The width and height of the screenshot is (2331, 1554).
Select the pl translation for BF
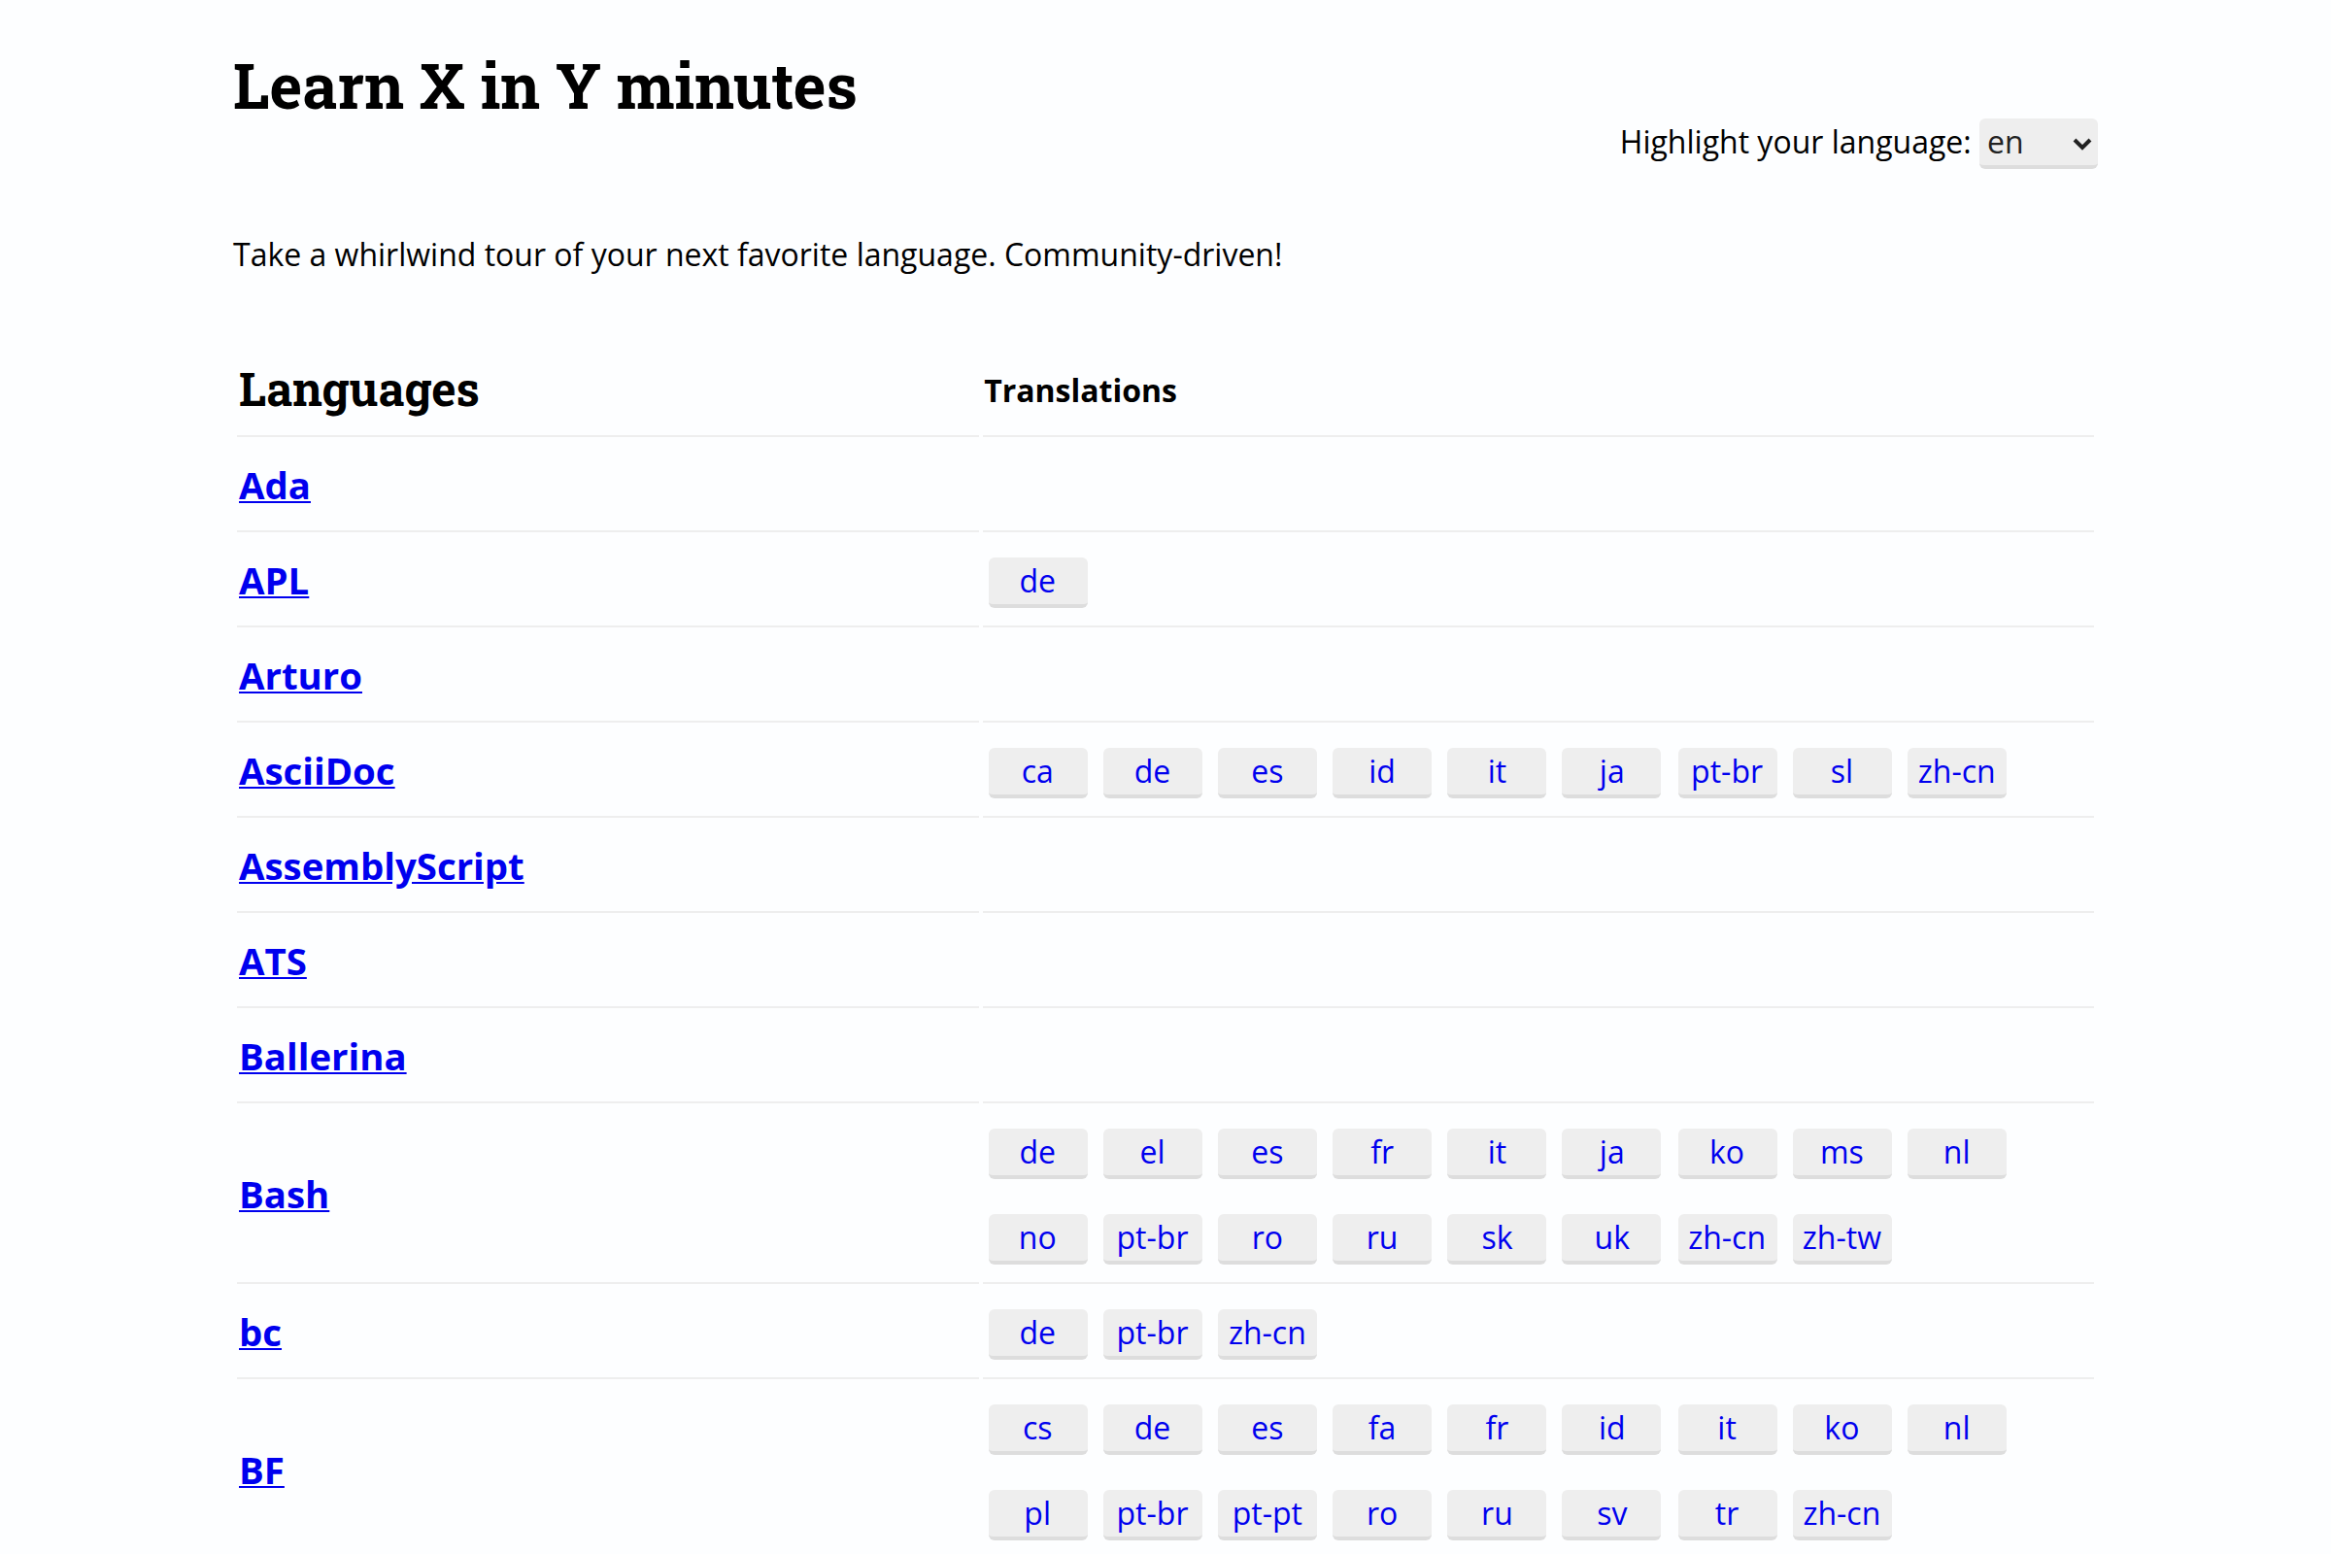click(x=1037, y=1513)
